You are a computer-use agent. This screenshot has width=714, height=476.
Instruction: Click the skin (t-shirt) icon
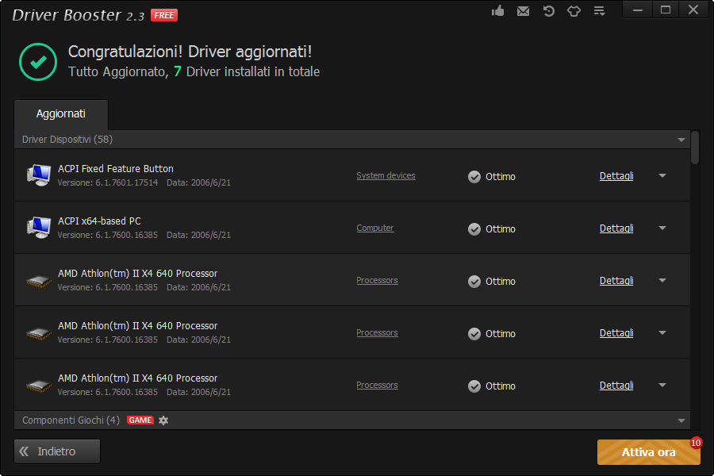pos(574,11)
